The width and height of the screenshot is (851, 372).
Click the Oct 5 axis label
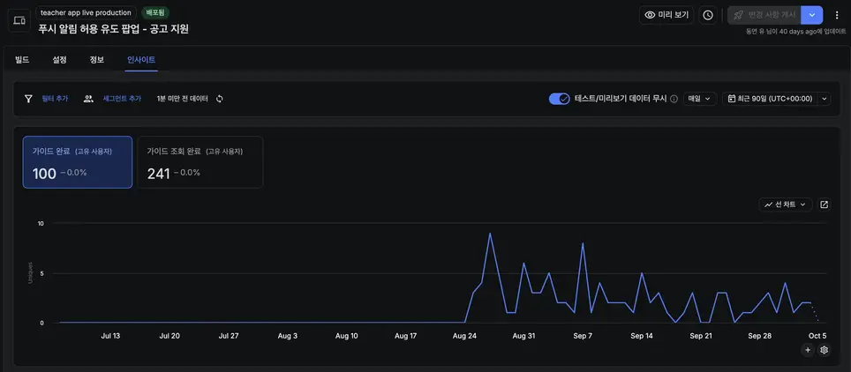coord(817,336)
